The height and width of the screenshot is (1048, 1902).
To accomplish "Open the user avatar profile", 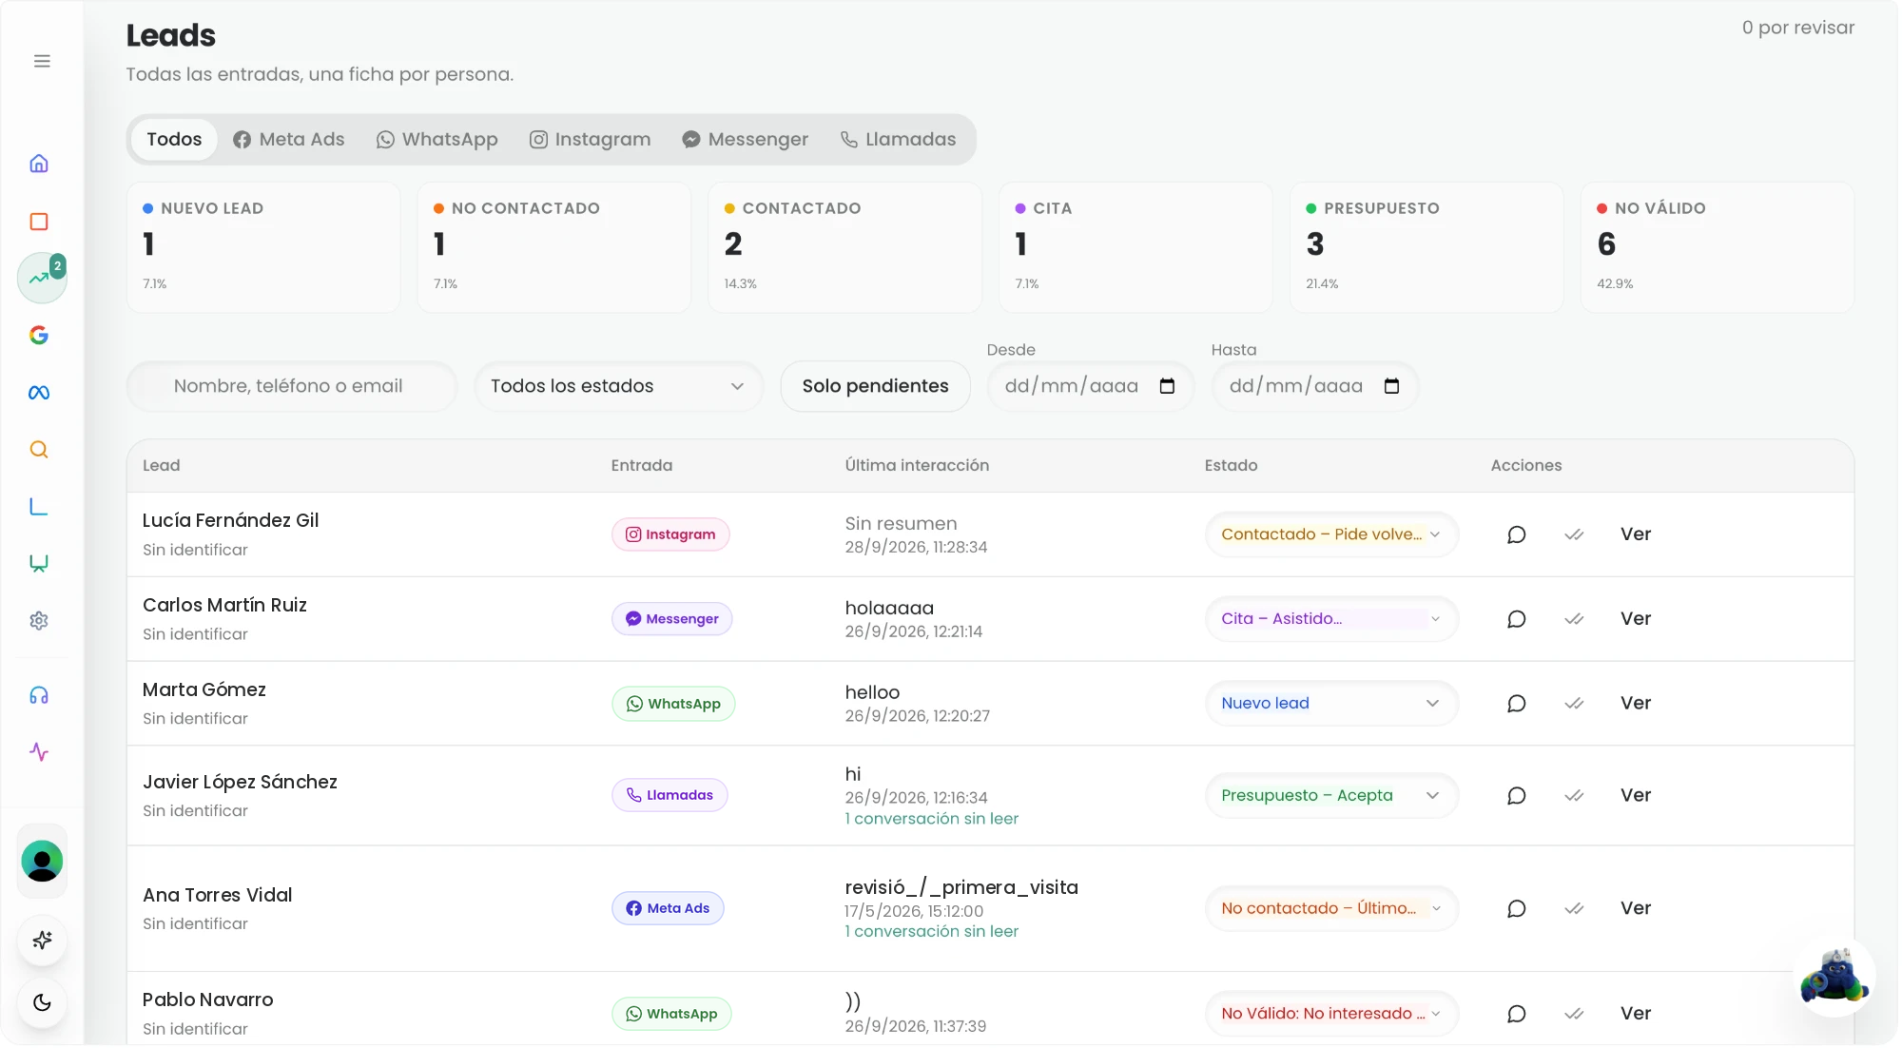I will (42, 862).
